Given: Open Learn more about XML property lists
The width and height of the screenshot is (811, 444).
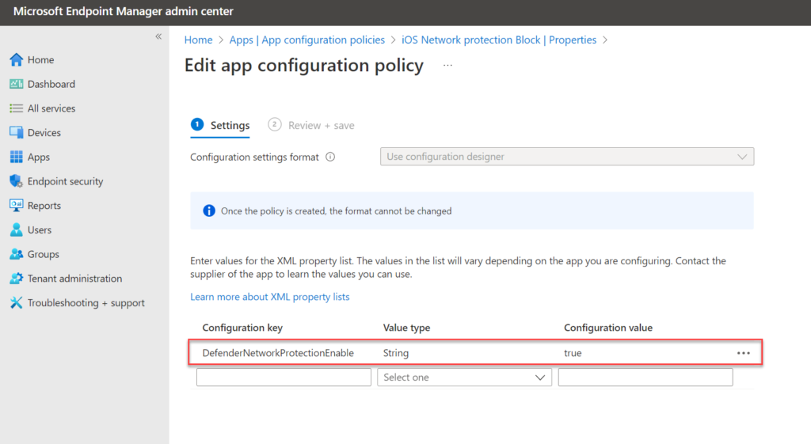Looking at the screenshot, I should click(270, 297).
